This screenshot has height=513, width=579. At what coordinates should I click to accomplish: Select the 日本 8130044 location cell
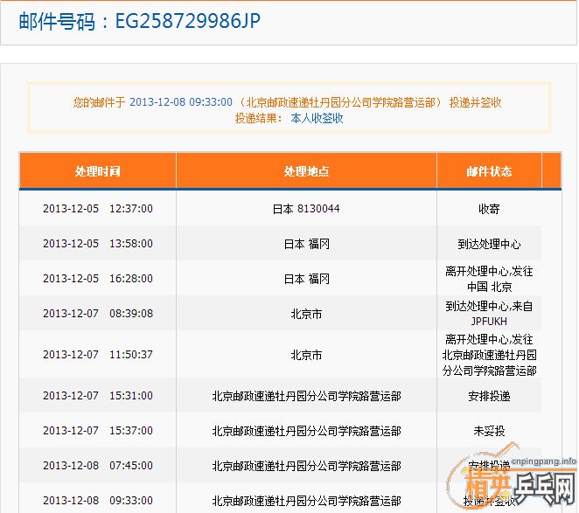[306, 209]
